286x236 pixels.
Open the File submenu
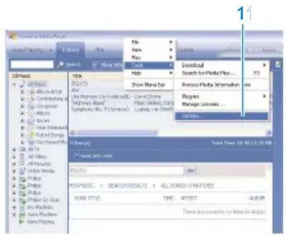[x=149, y=42]
